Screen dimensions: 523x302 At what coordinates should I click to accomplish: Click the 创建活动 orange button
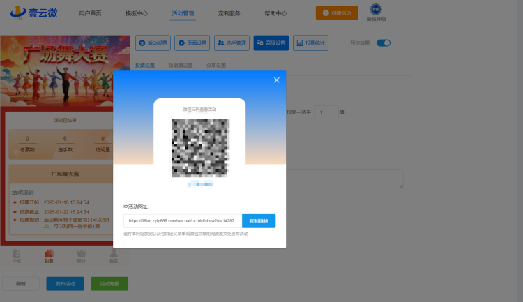(x=337, y=13)
